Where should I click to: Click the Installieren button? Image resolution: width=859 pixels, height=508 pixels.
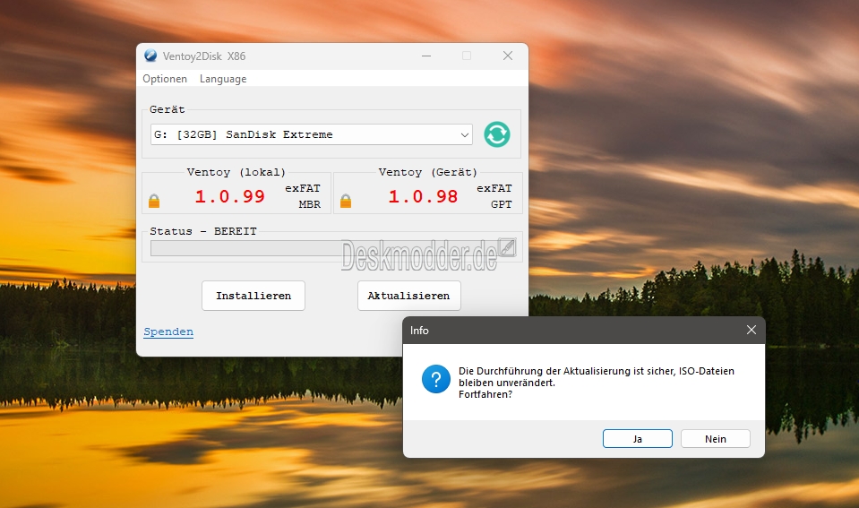pos(253,296)
